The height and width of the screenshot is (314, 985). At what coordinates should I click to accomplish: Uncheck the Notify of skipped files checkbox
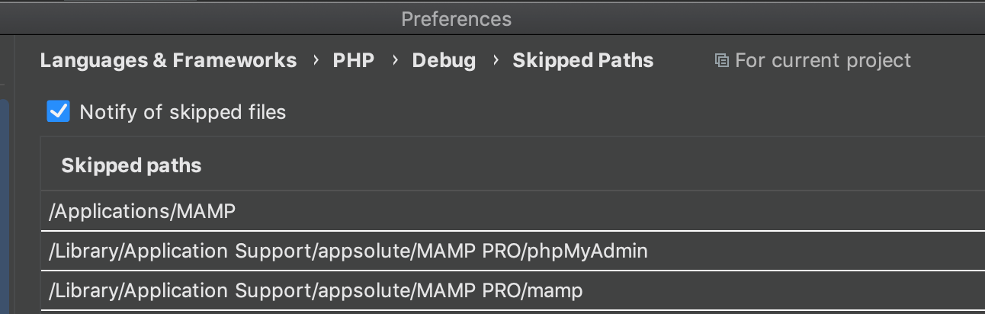click(x=59, y=111)
